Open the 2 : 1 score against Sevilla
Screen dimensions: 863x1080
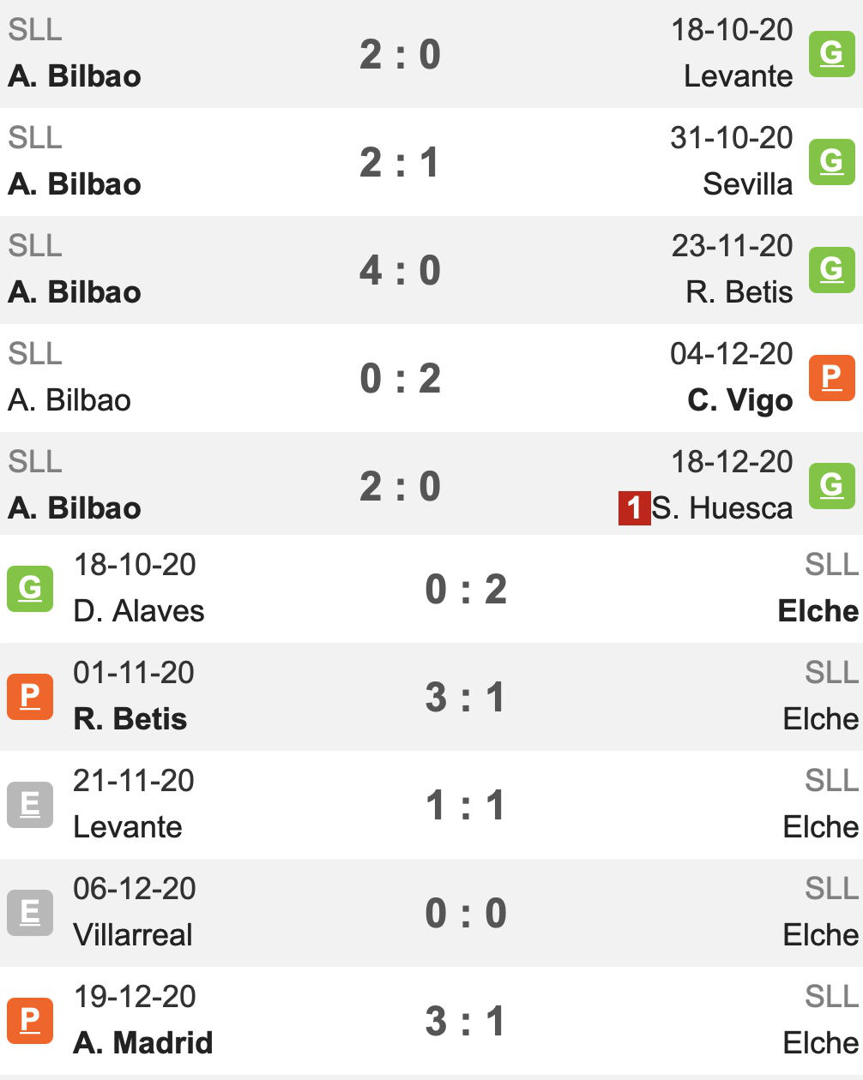tap(400, 162)
